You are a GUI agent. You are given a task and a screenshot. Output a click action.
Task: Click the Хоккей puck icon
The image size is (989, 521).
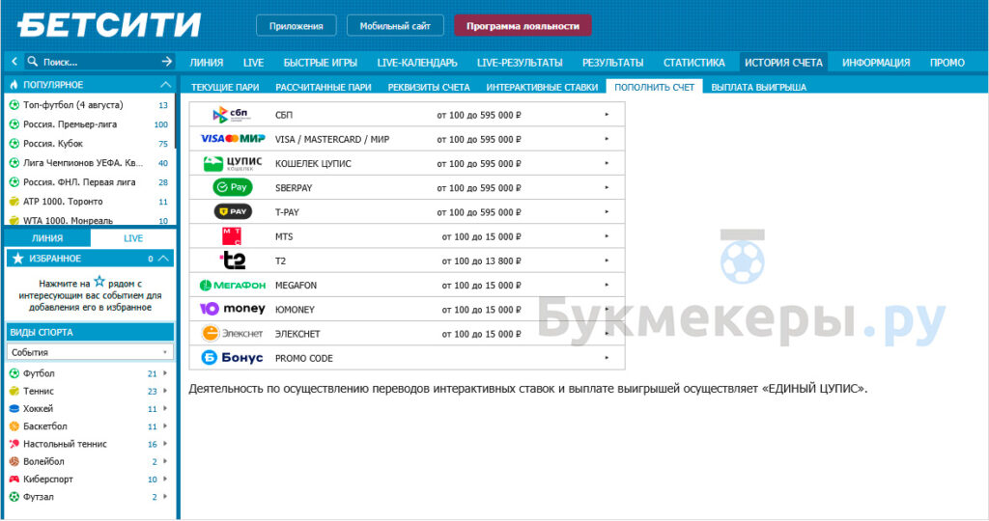pos(14,409)
